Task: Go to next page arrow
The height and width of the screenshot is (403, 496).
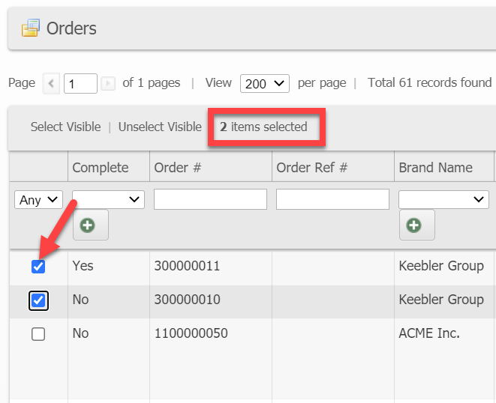Action: pyautogui.click(x=108, y=83)
